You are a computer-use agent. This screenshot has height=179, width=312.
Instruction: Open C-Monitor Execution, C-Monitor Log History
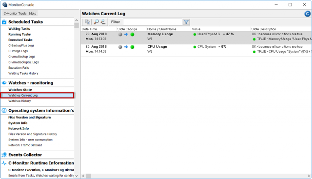coord(41,170)
